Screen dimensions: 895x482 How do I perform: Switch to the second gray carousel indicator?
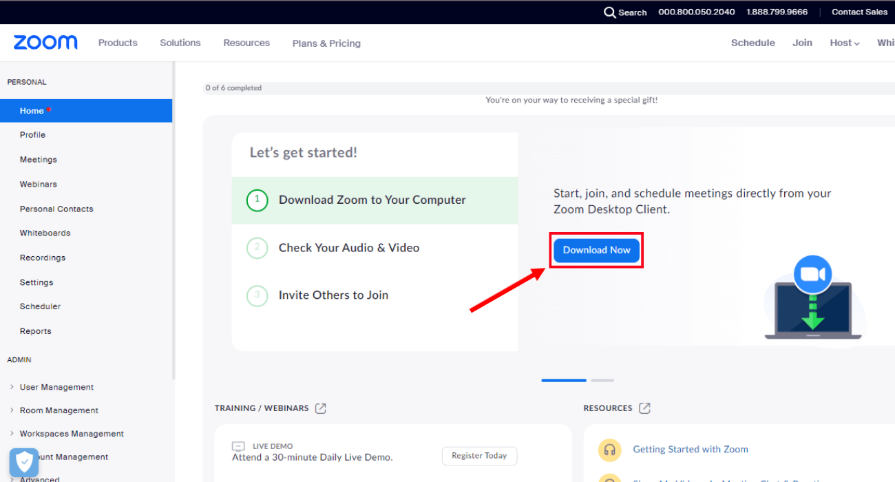pos(602,380)
